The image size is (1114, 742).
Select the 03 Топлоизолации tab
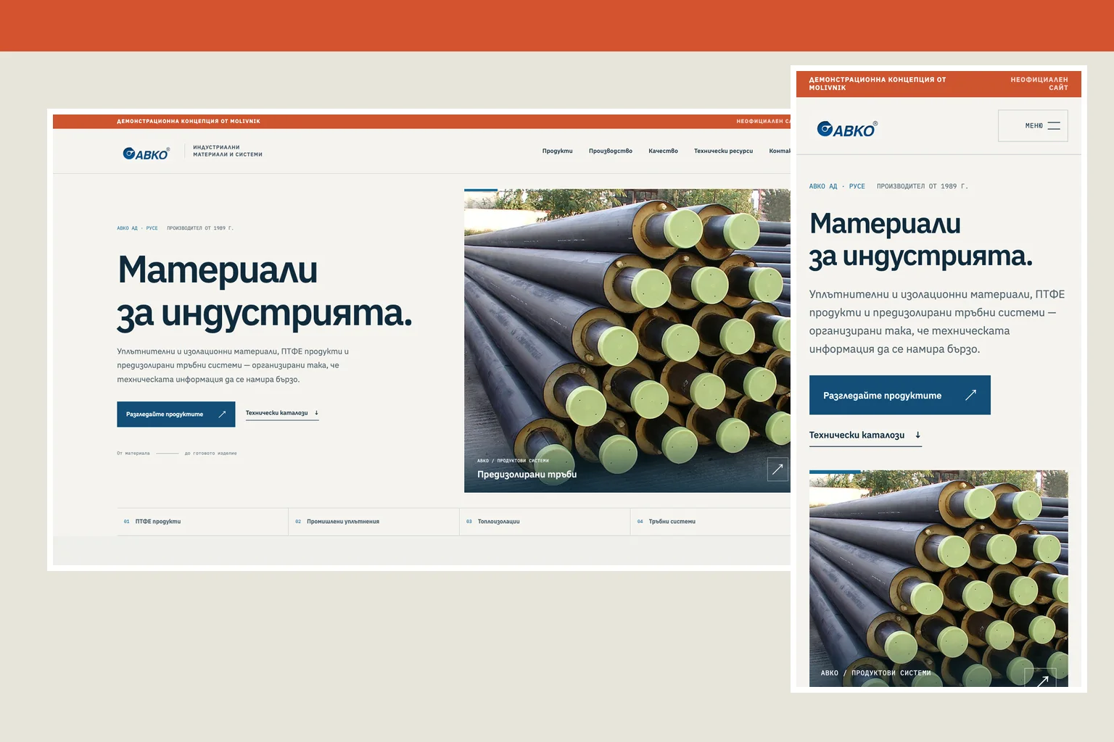[x=545, y=522]
